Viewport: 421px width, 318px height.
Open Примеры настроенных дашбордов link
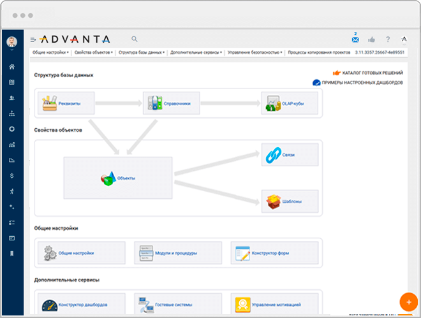[358, 83]
